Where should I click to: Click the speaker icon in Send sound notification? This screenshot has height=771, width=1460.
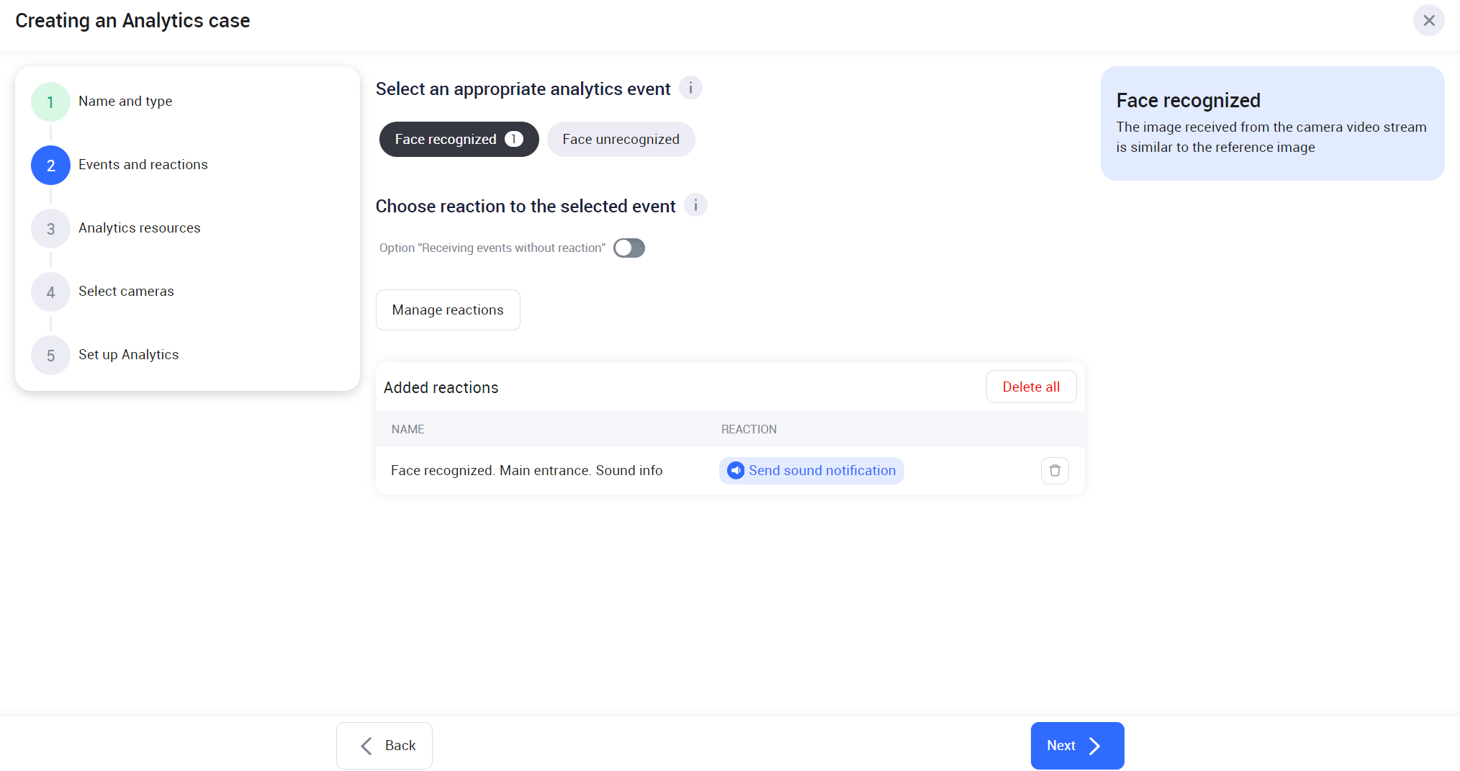(x=736, y=471)
